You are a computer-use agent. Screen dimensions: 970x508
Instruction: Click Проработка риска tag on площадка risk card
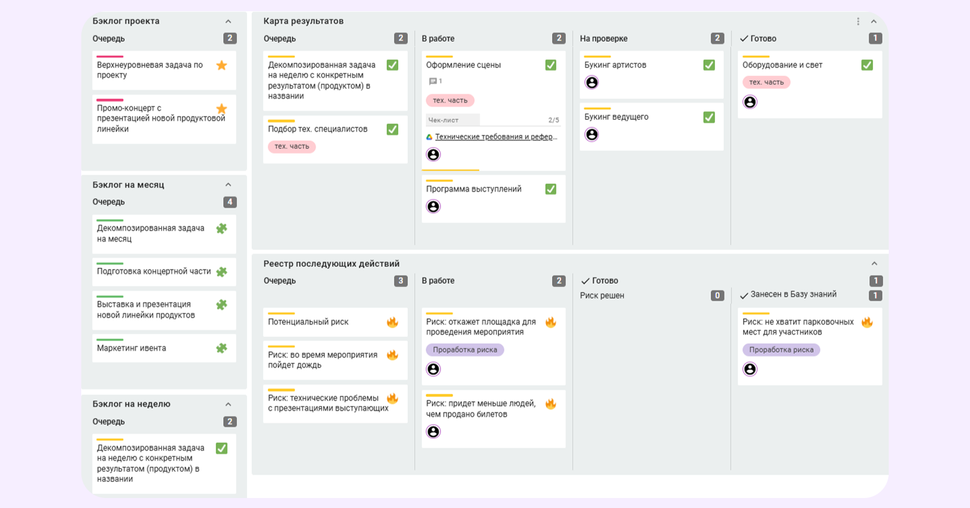464,350
